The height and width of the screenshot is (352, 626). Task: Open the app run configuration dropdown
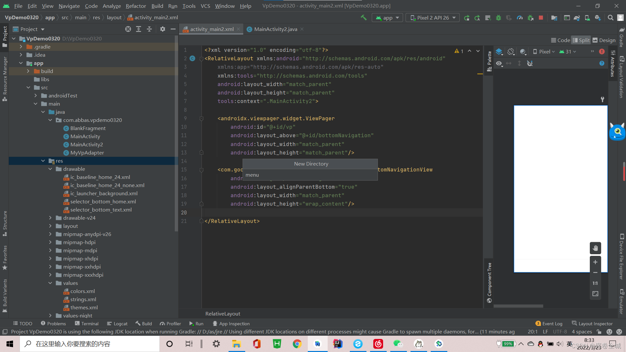coord(387,18)
